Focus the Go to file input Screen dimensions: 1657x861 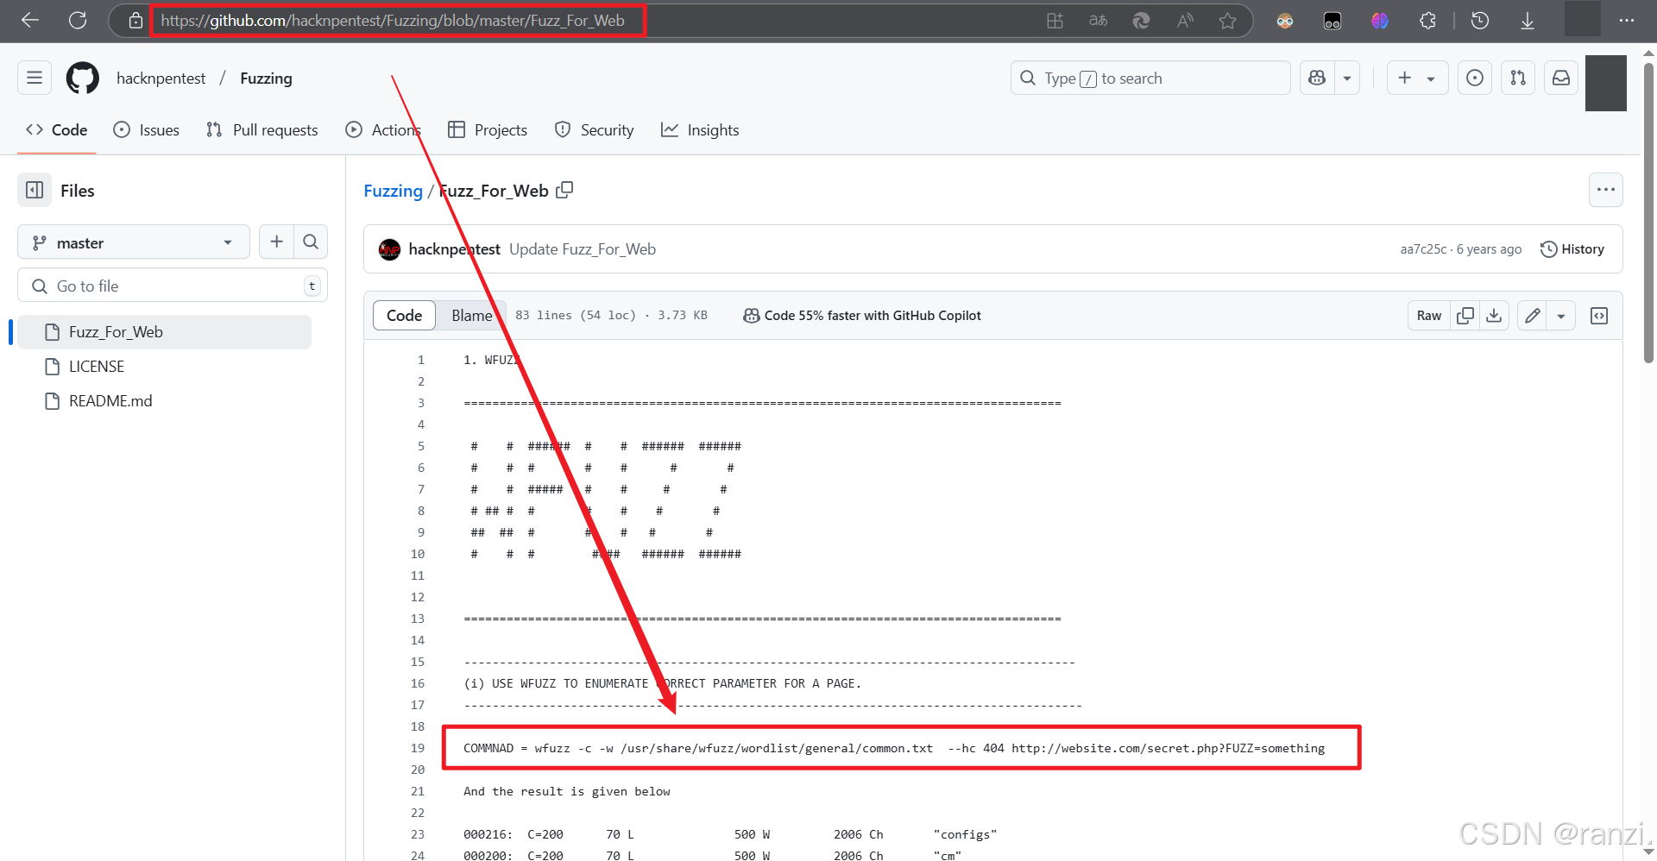[x=173, y=286]
